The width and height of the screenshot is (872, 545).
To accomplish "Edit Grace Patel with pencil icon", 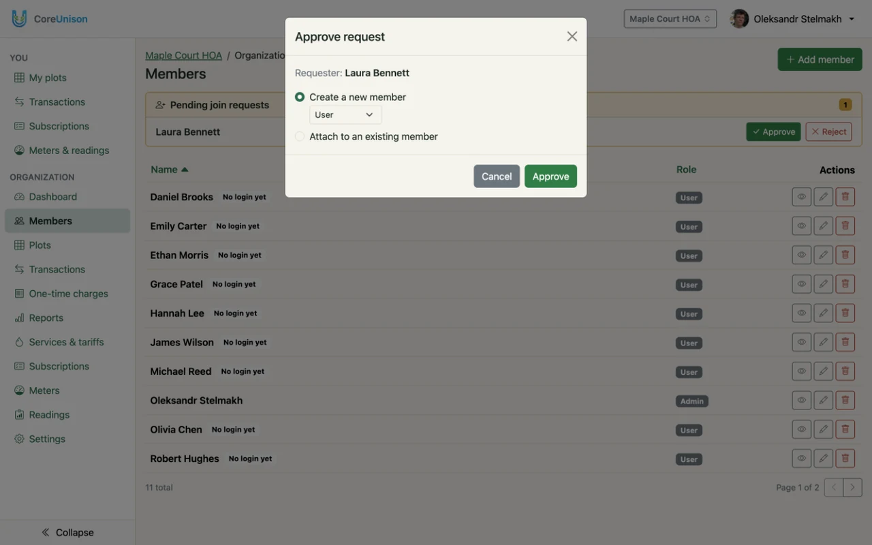I will [824, 284].
